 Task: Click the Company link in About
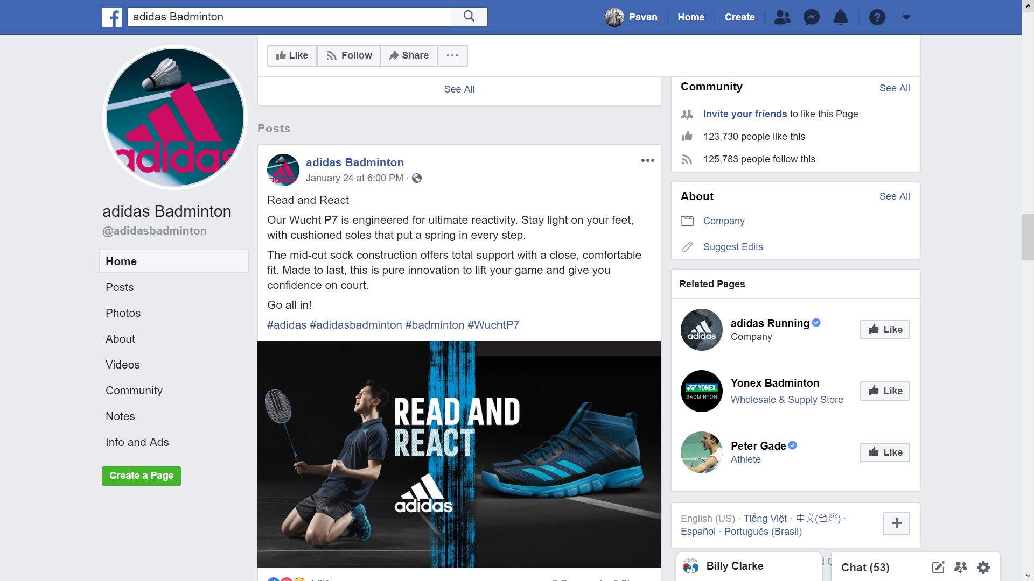pyautogui.click(x=724, y=221)
